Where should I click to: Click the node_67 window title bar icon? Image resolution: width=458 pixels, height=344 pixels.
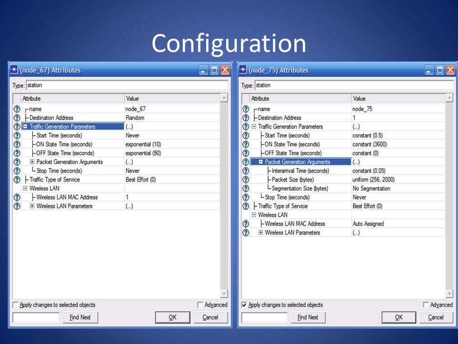point(14,70)
